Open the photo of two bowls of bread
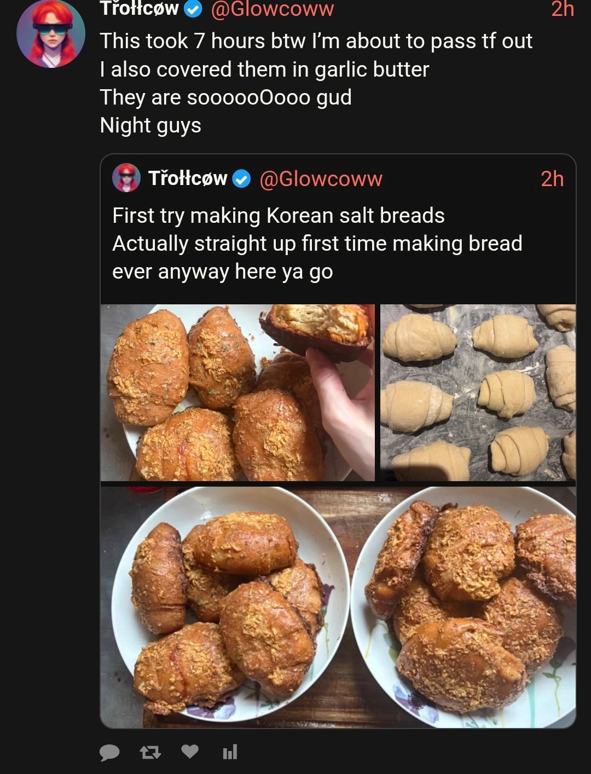Viewport: 591px width, 774px height. coord(338,607)
